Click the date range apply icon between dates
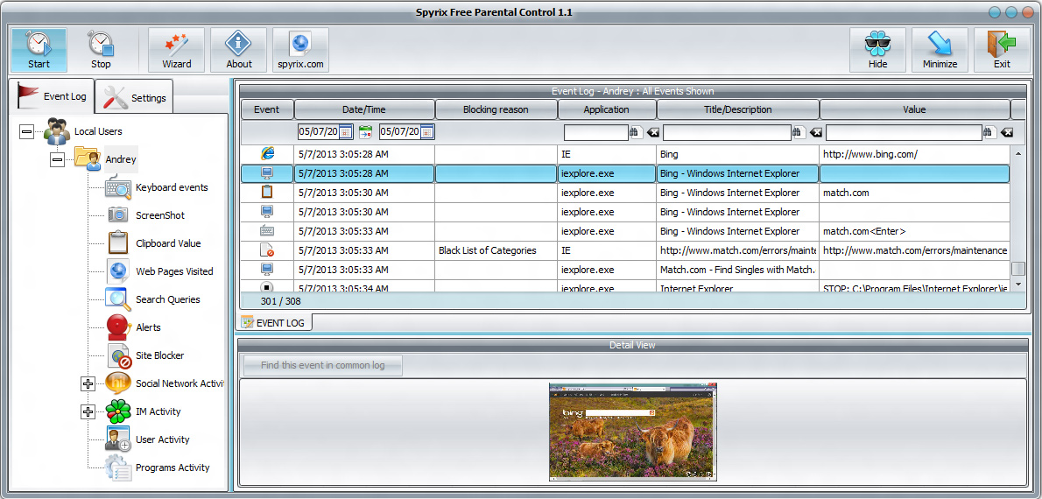Screen dimensions: 1042x499 365,132
